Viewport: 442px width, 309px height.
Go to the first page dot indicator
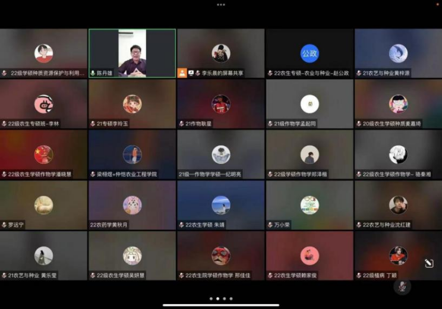[x=210, y=299]
